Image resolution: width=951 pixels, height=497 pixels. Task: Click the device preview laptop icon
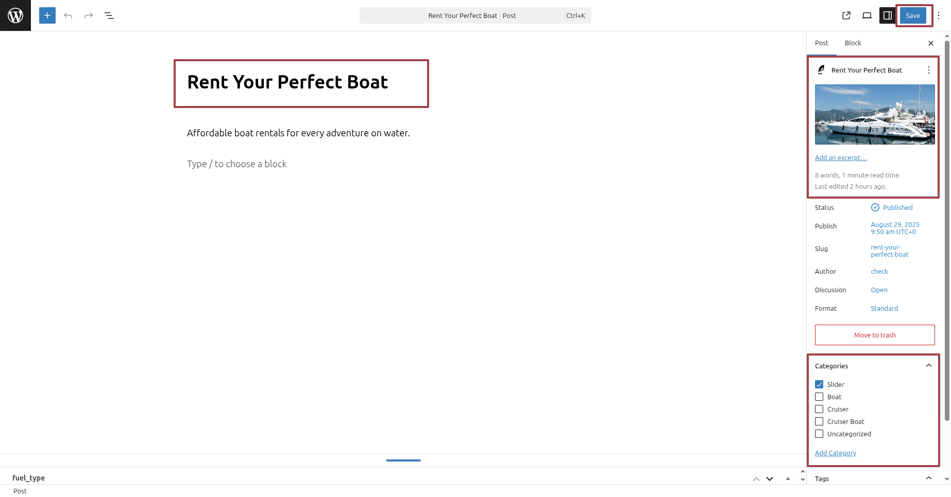click(867, 15)
